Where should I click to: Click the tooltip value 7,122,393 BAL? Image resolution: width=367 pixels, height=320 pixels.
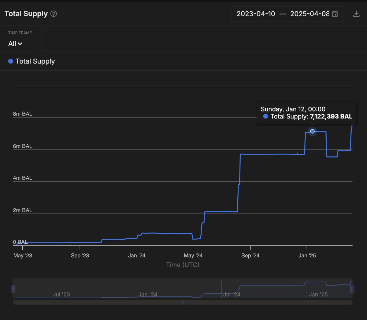click(331, 116)
